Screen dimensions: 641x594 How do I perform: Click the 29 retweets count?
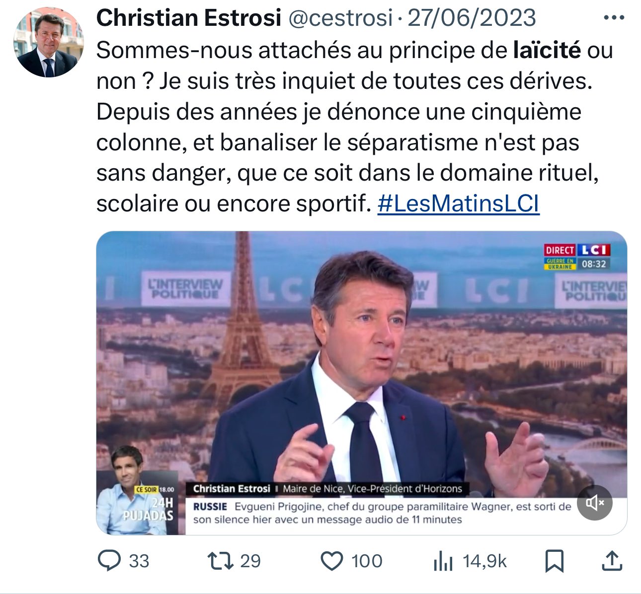[250, 561]
